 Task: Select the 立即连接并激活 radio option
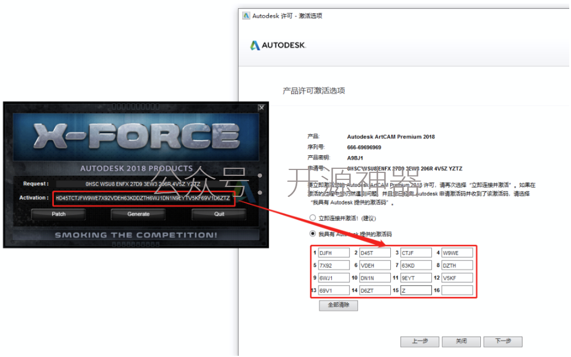(x=312, y=218)
